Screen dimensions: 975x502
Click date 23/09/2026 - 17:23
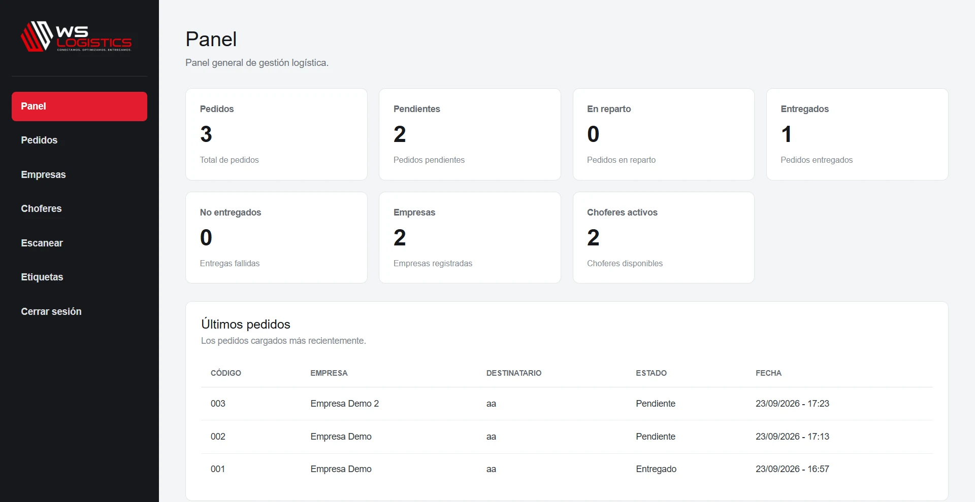(x=792, y=404)
